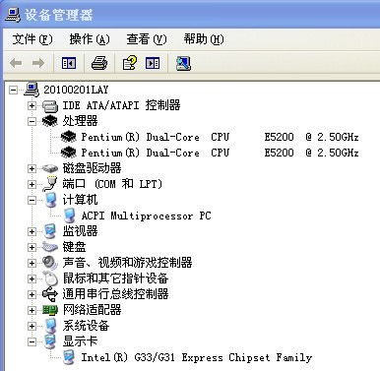380x371 pixels.
Task: Expand the 通用串行总线控制器 node
Action: coord(32,294)
